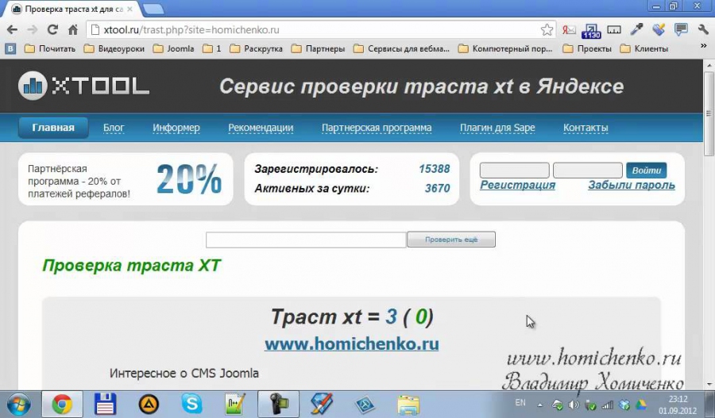Go to Рекомендации page
This screenshot has width=715, height=418.
[x=261, y=128]
